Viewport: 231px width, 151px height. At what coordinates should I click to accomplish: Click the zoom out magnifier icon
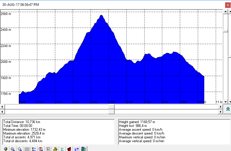pyautogui.click(x=20, y=149)
